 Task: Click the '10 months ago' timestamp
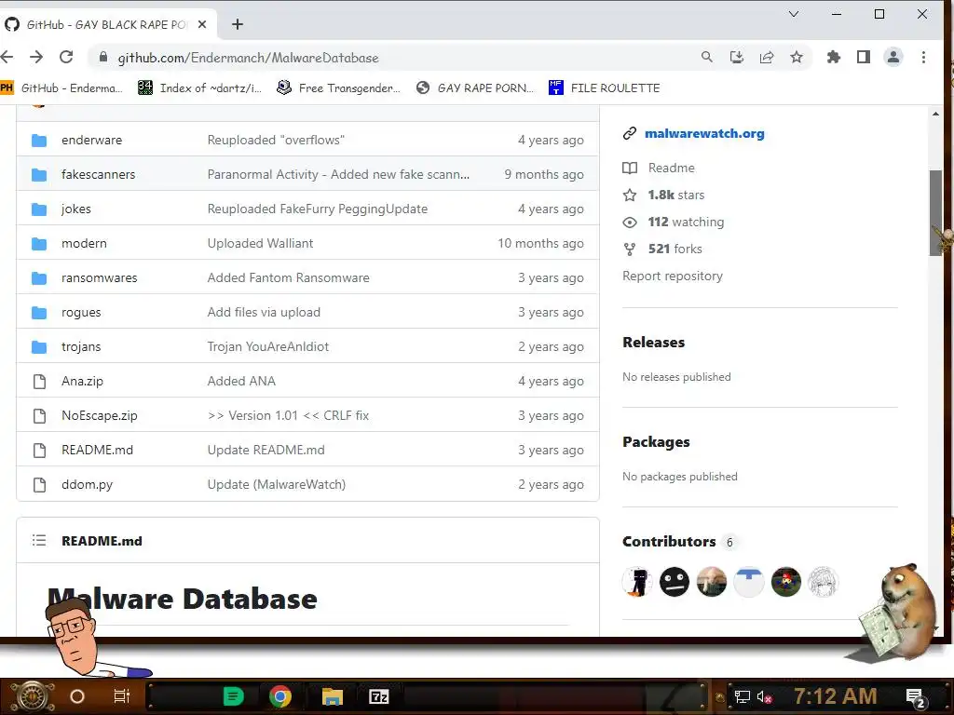(540, 243)
